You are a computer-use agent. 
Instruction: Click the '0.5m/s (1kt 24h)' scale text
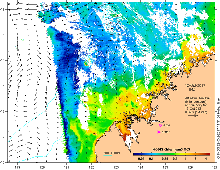click(x=196, y=112)
